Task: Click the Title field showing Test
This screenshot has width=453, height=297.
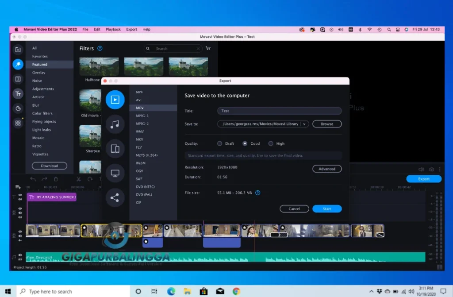Action: coord(279,111)
